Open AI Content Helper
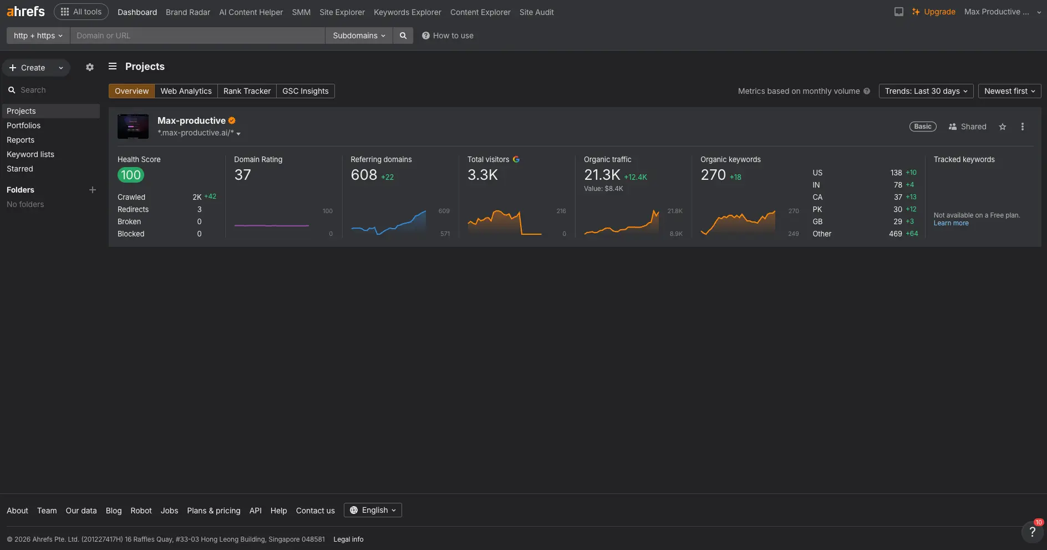The width and height of the screenshot is (1047, 550). (251, 12)
